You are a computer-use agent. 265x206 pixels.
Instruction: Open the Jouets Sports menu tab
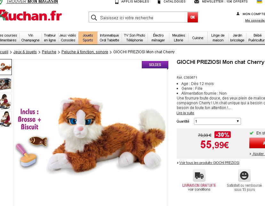click(x=88, y=38)
